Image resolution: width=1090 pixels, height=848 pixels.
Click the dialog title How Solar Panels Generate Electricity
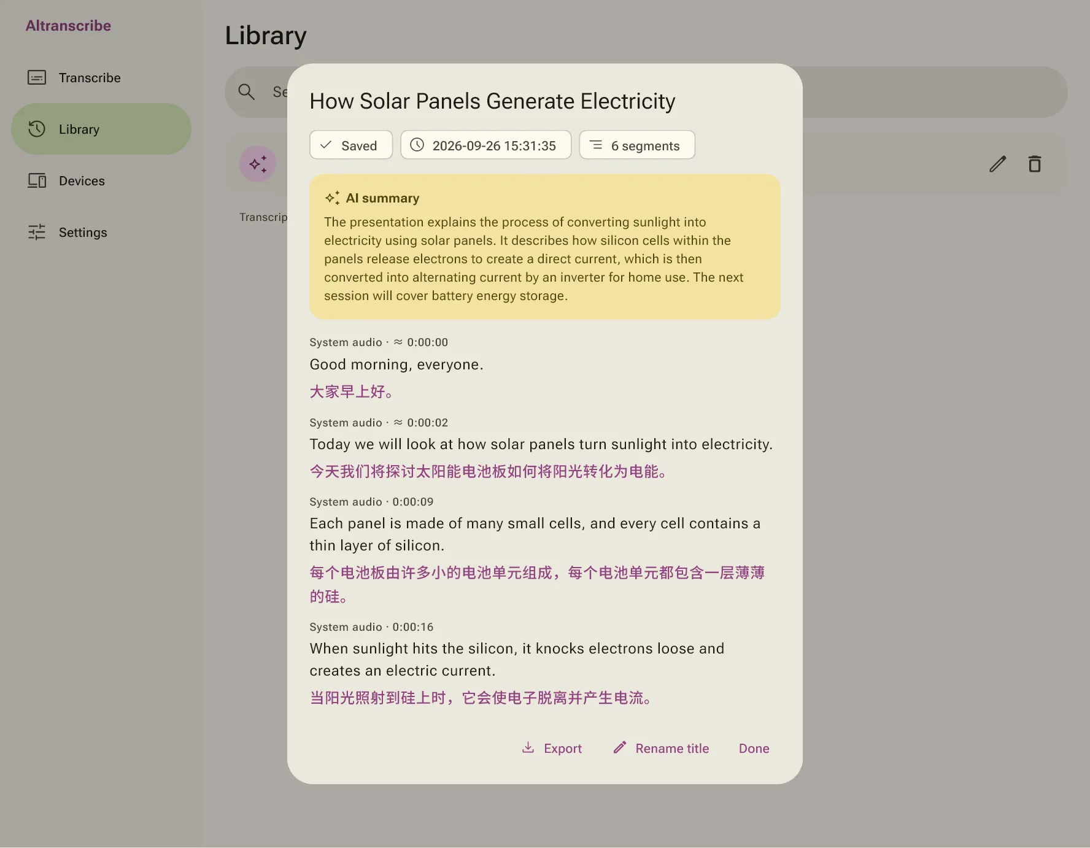(x=492, y=101)
